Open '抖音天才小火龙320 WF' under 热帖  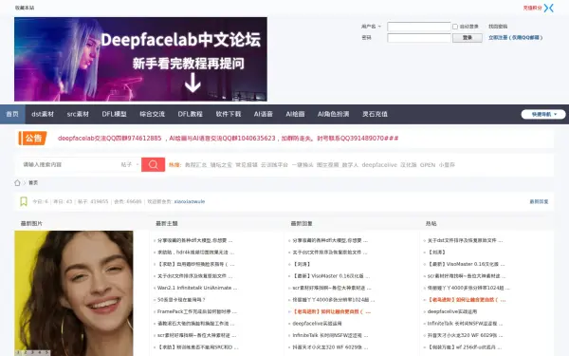465,335
